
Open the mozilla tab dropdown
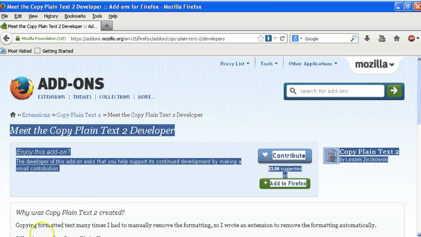click(375, 64)
